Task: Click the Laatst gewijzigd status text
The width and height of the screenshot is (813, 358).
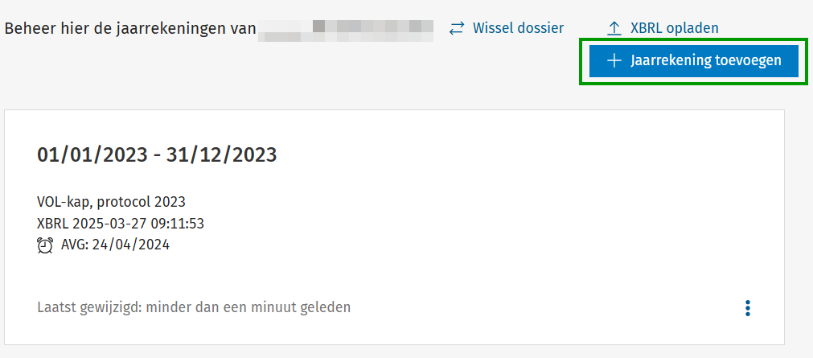Action: click(194, 307)
